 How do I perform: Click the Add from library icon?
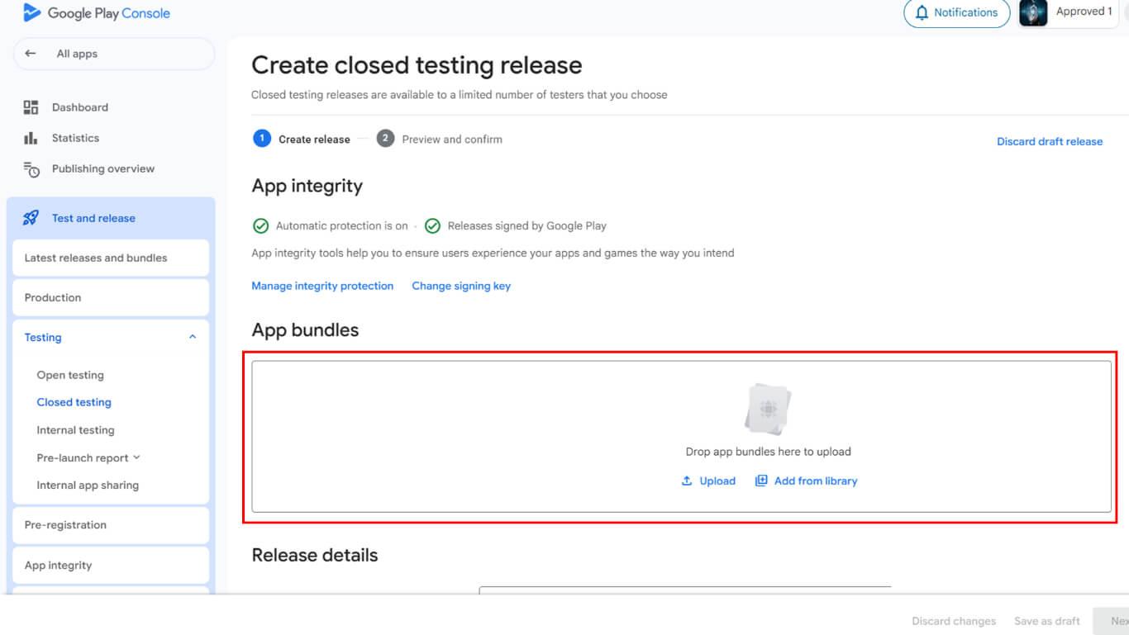pos(761,481)
